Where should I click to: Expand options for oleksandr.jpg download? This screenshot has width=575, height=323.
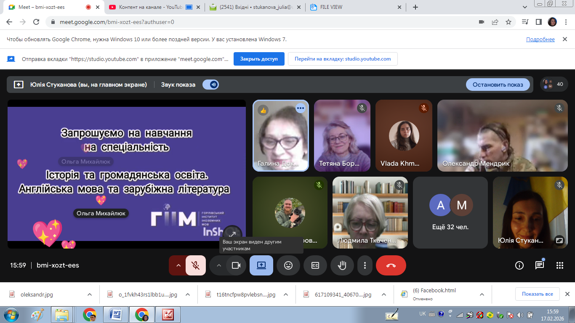click(x=89, y=294)
